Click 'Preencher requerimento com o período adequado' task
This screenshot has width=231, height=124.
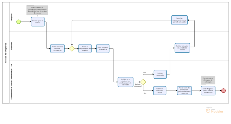(x=179, y=20)
